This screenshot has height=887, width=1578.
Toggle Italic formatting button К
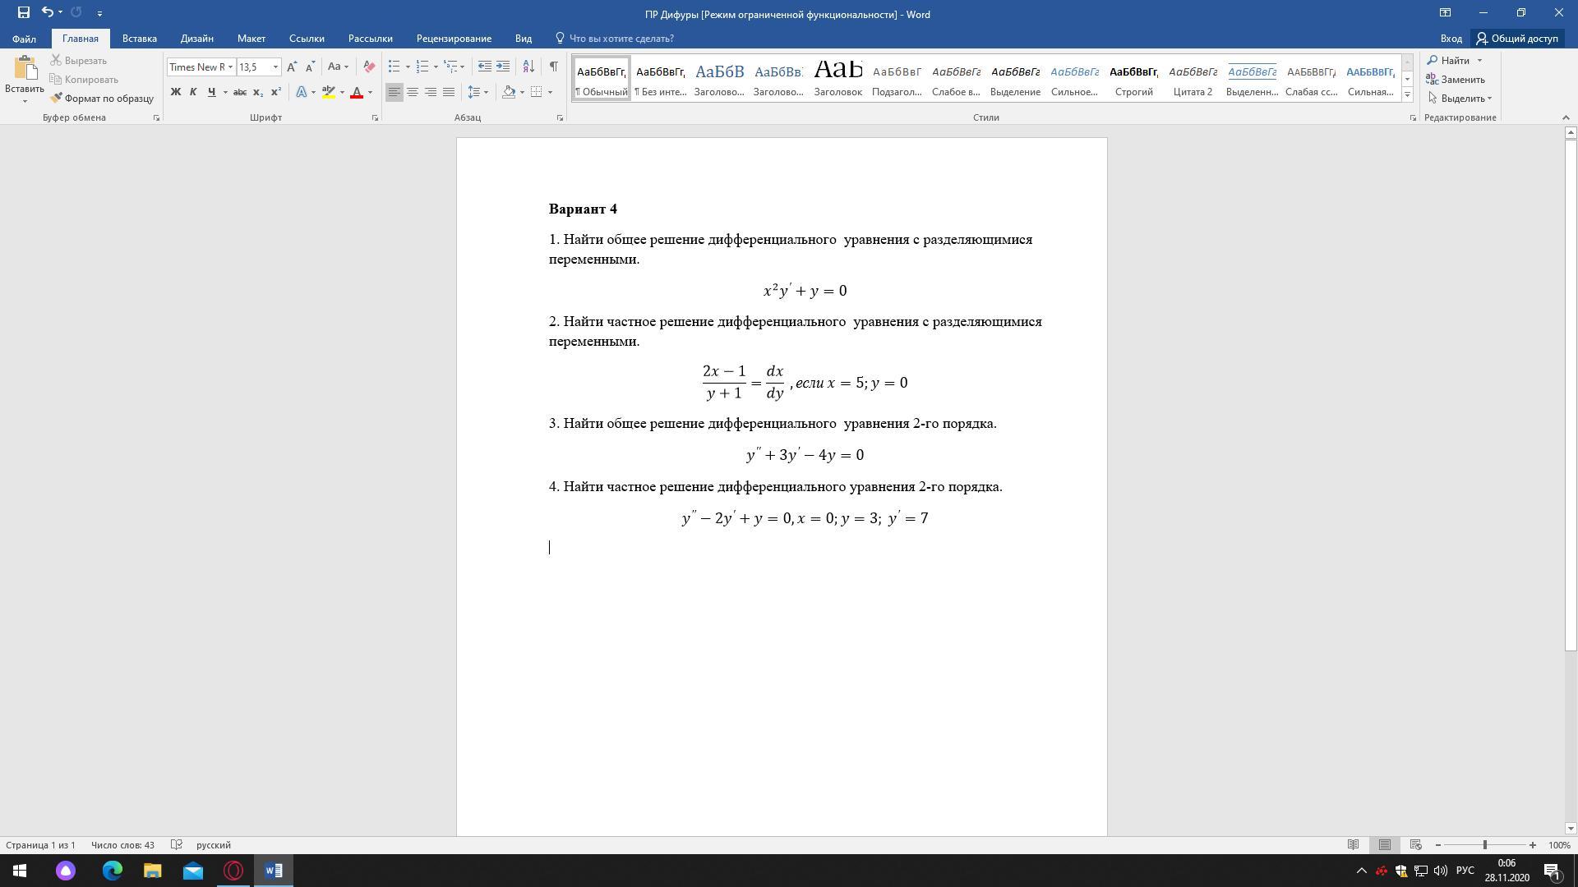pos(193,93)
